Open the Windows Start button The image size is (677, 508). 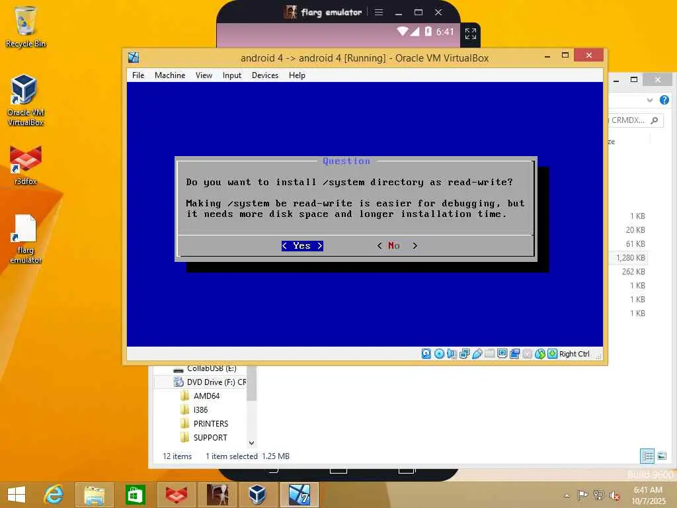point(17,495)
